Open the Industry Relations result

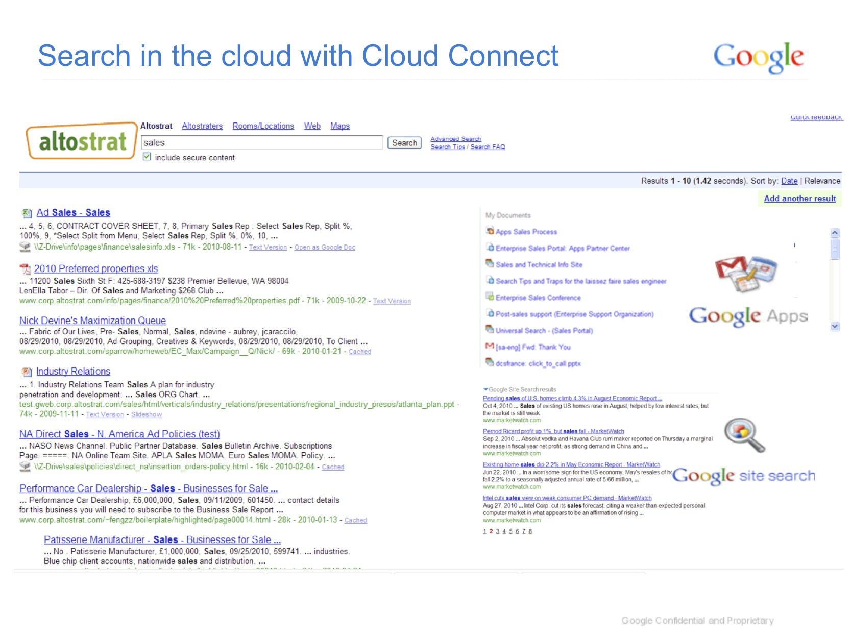coord(73,372)
